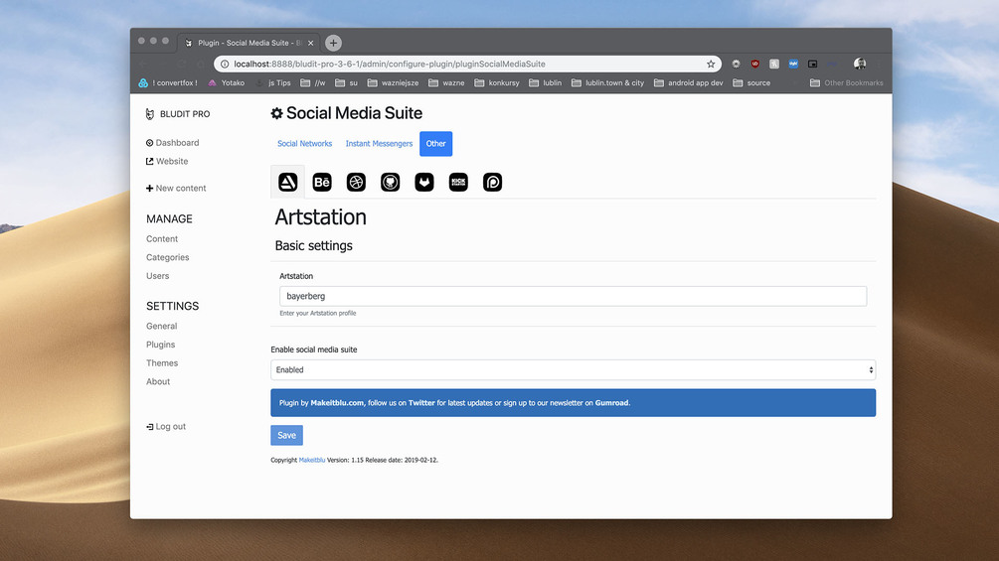Image resolution: width=999 pixels, height=561 pixels.
Task: Switch to the Social Networks tab
Action: coord(304,144)
